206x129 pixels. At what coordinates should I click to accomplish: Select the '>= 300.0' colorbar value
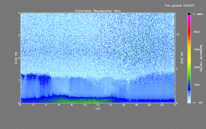tap(198, 14)
